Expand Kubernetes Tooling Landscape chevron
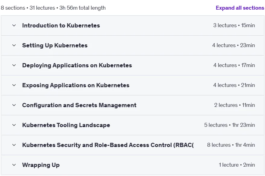 pos(14,125)
